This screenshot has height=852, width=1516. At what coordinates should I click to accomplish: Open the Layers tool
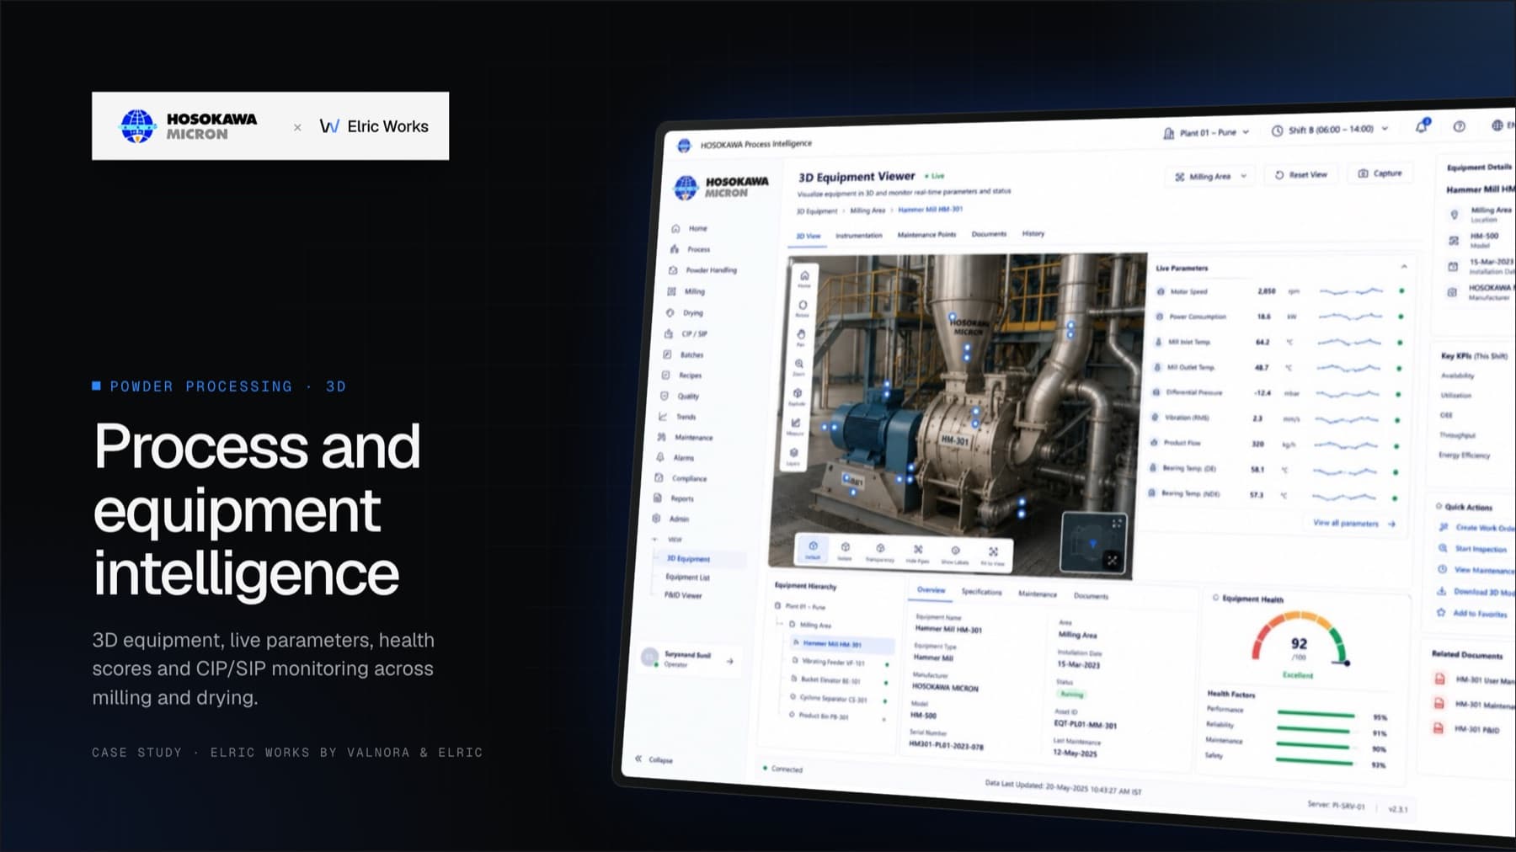tap(793, 455)
